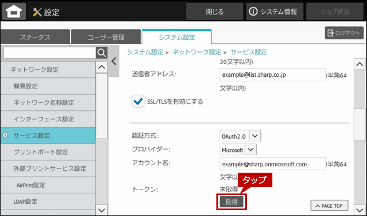Tap the 取得 token button
This screenshot has height=216, width=367.
[231, 202]
